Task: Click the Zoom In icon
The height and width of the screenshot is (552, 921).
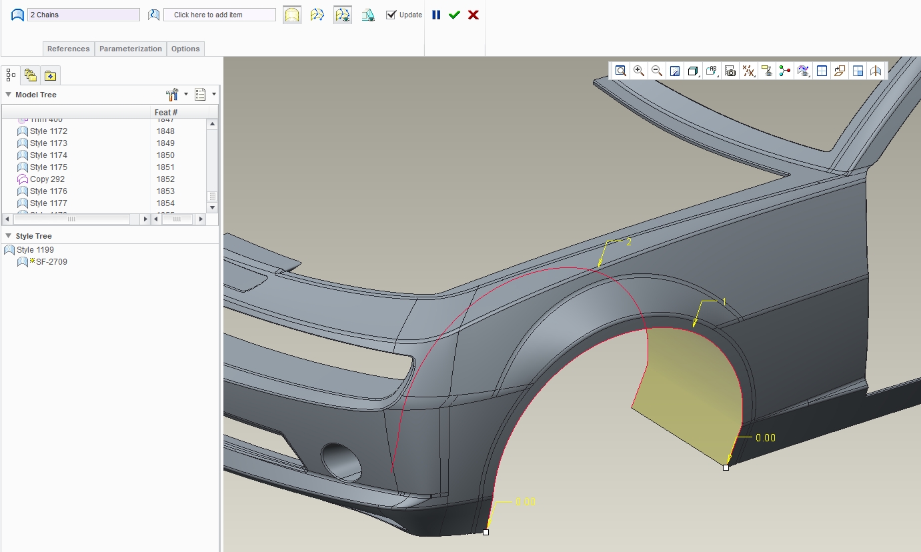Action: tap(639, 71)
